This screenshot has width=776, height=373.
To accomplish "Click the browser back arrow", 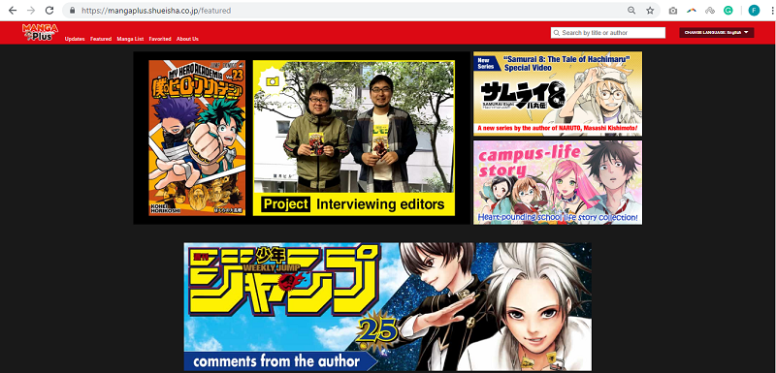I will click(x=13, y=11).
